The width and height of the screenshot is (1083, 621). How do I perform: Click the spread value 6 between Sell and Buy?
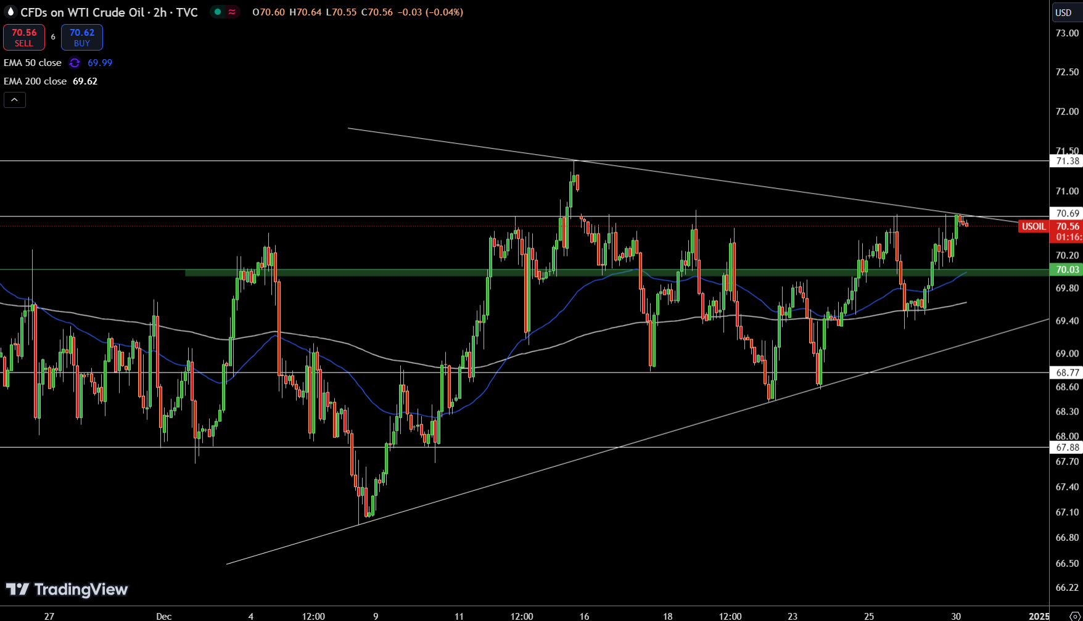(53, 37)
